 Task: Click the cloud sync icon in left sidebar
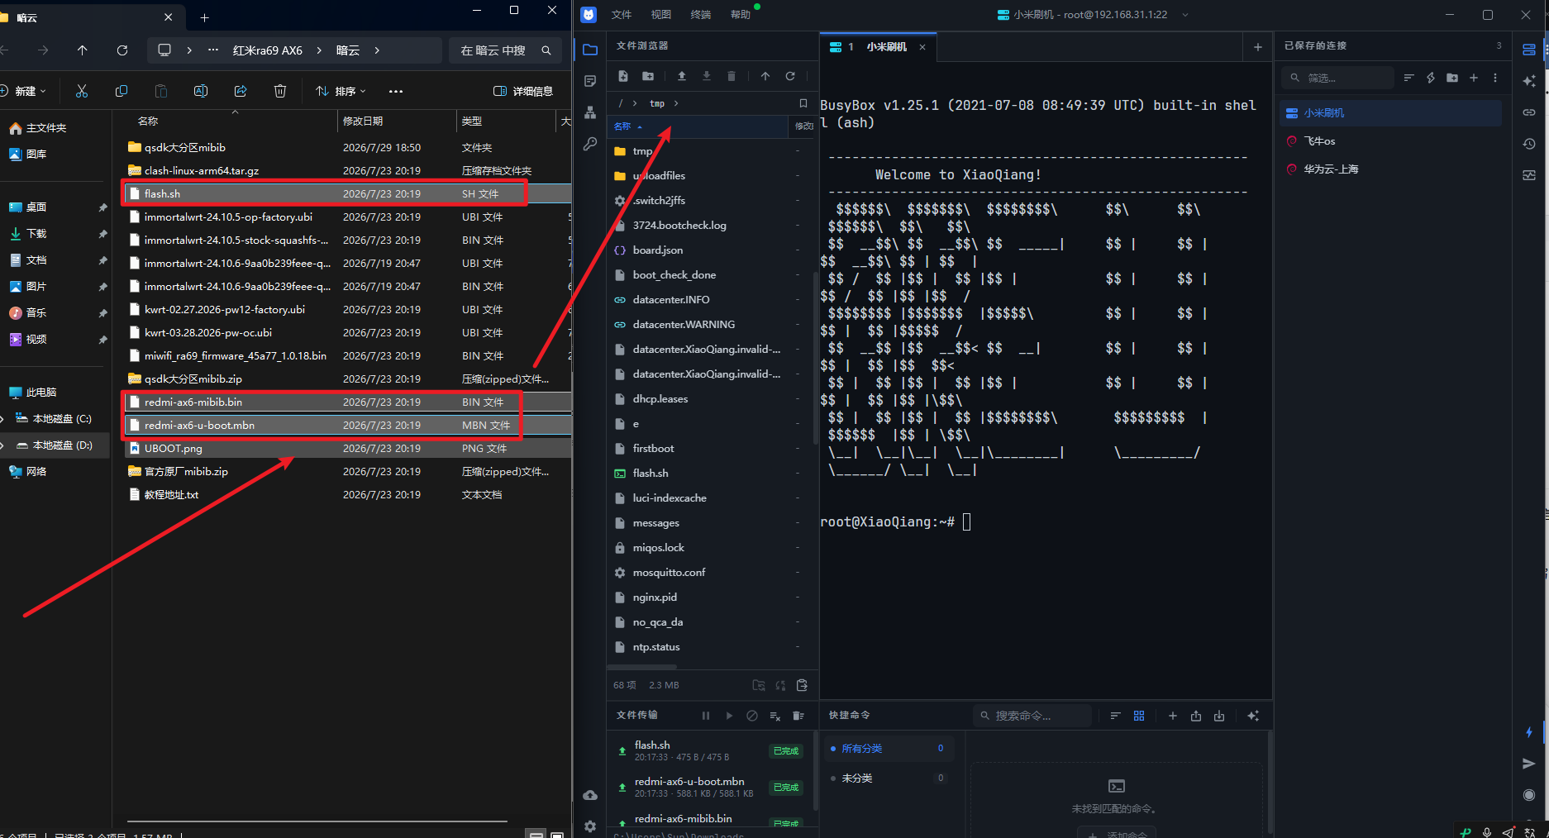coord(589,795)
